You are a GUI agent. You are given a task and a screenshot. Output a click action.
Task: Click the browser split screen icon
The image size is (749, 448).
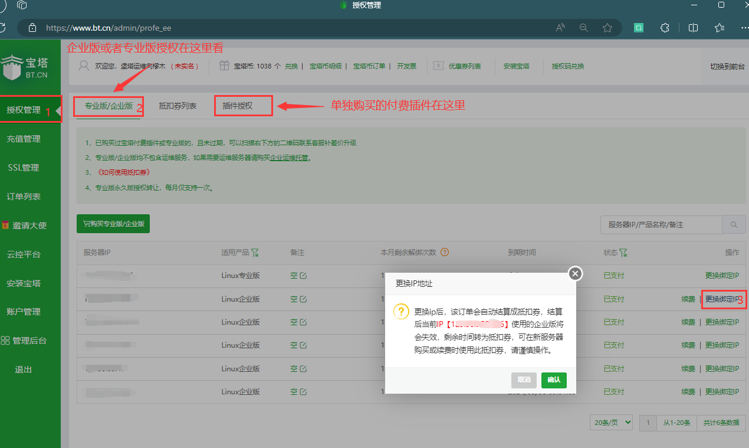[x=694, y=27]
